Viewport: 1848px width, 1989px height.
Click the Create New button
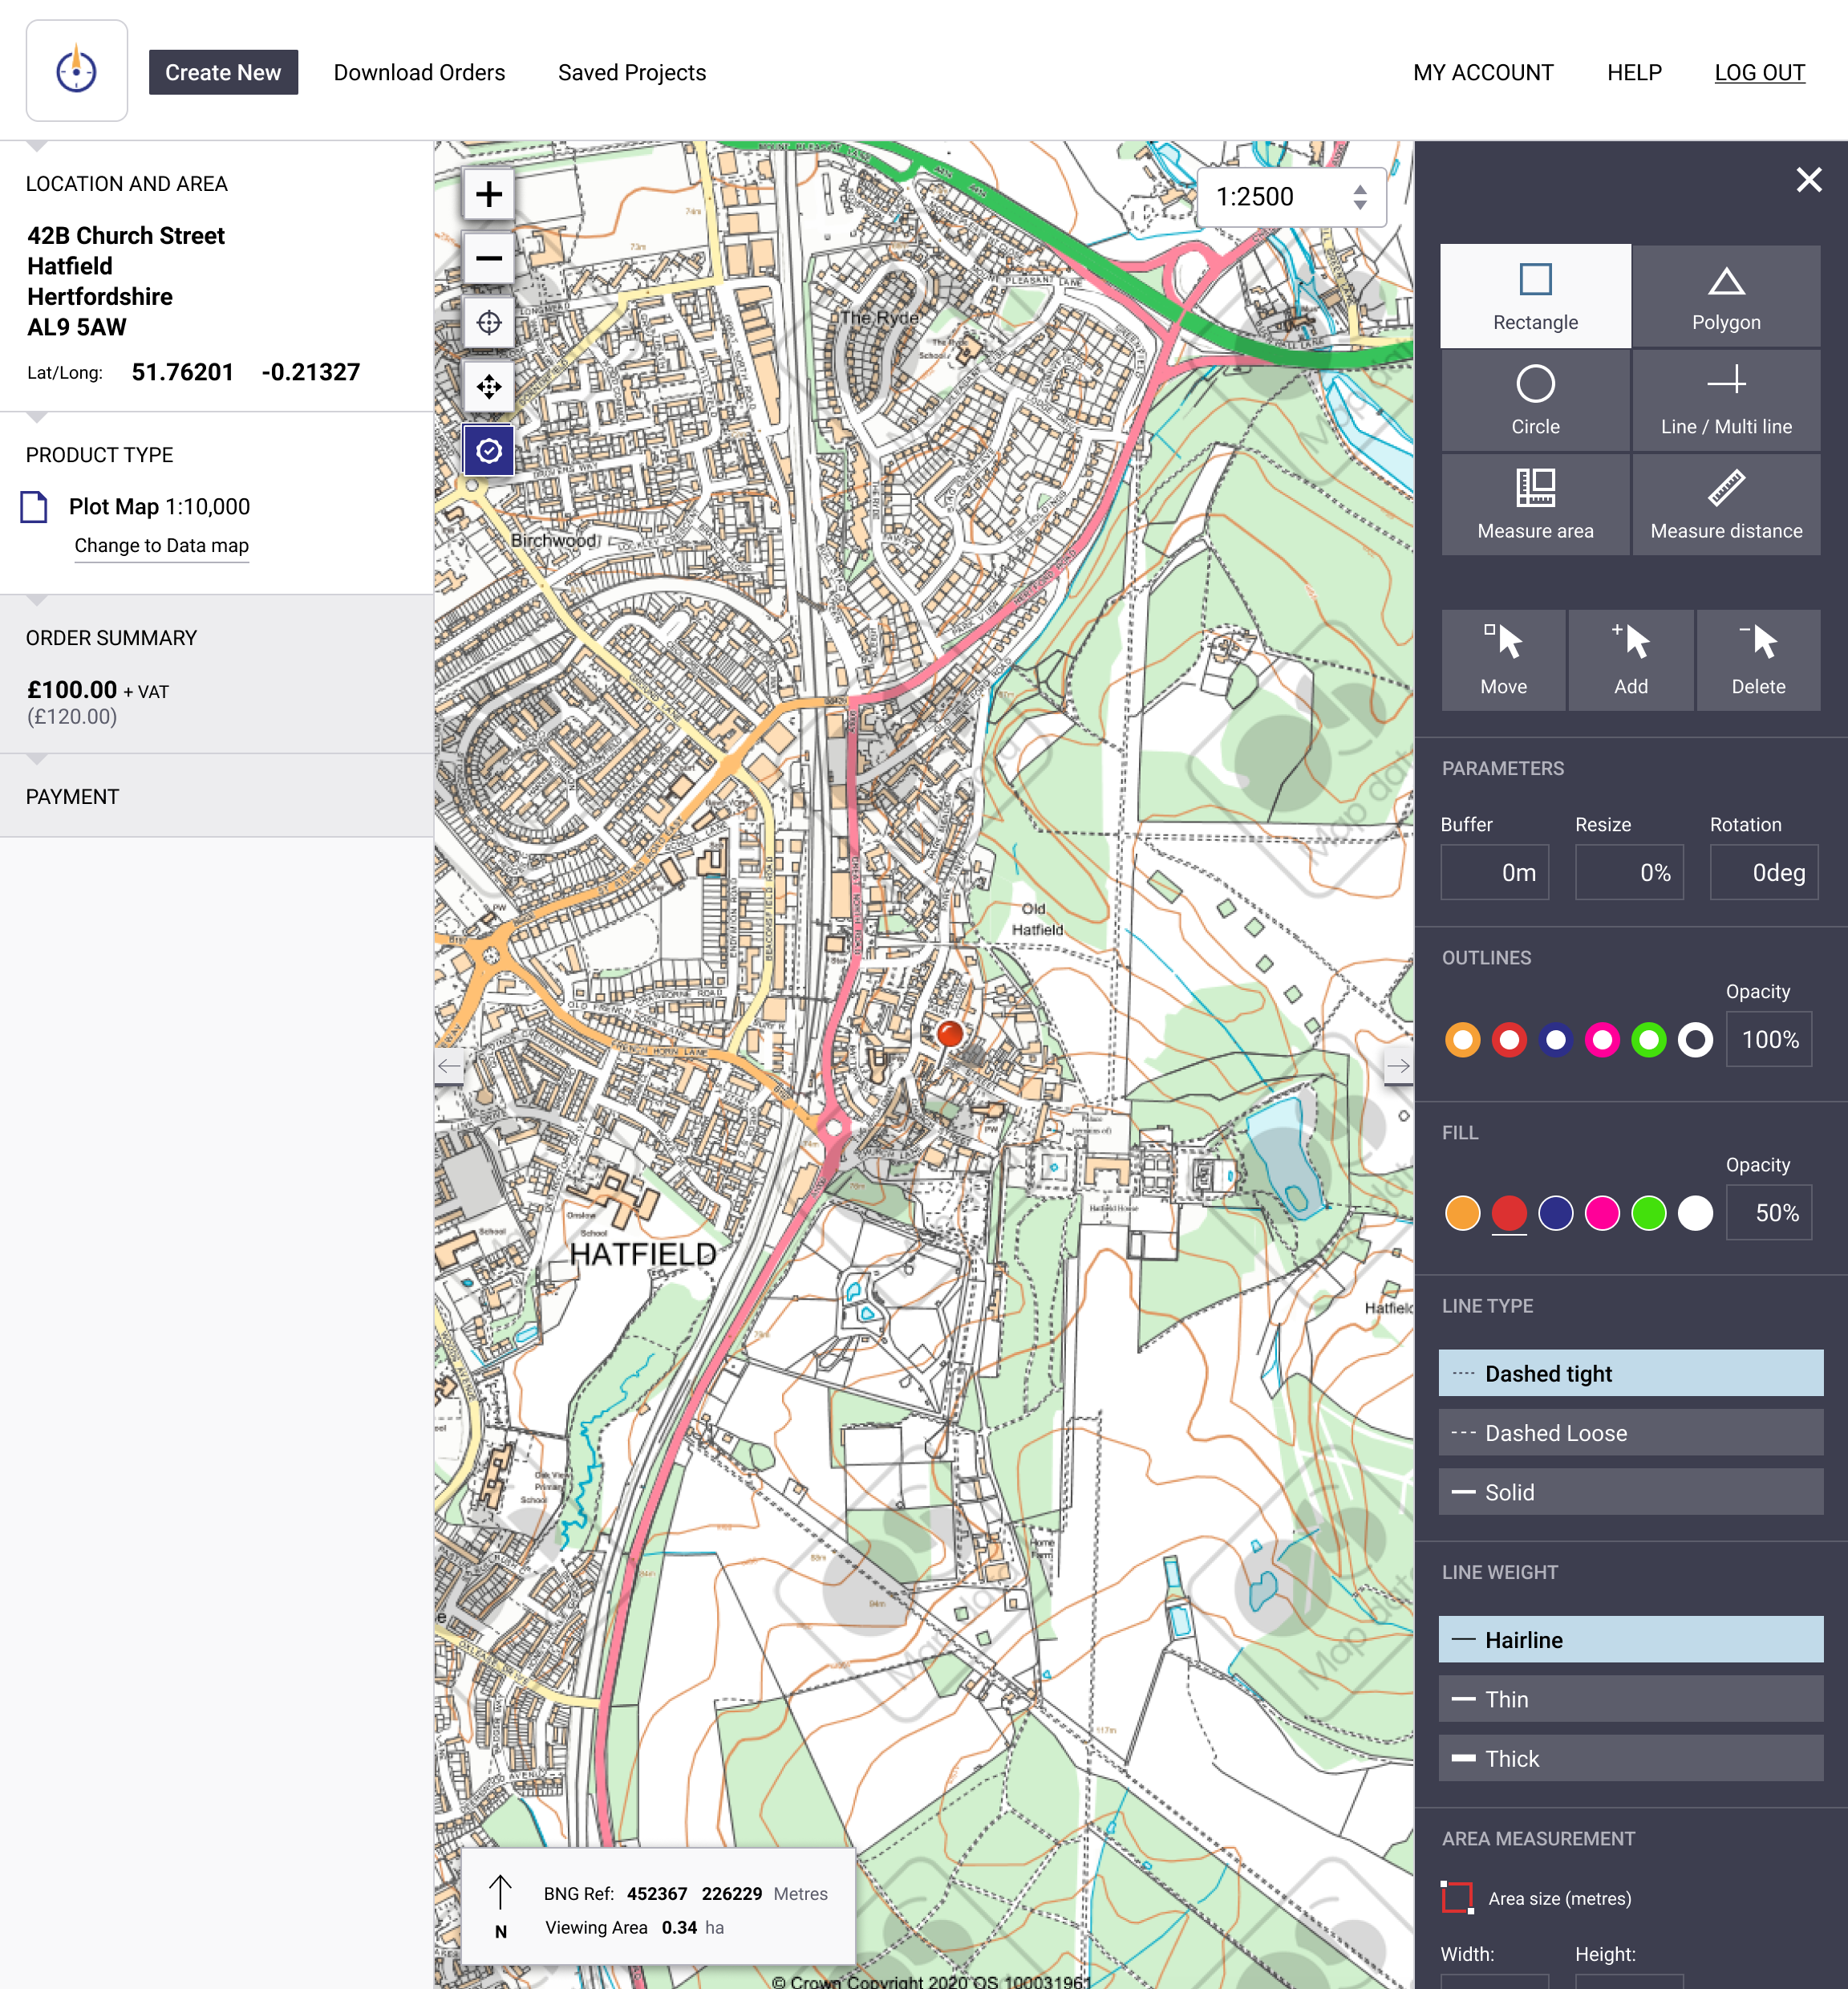click(x=223, y=73)
